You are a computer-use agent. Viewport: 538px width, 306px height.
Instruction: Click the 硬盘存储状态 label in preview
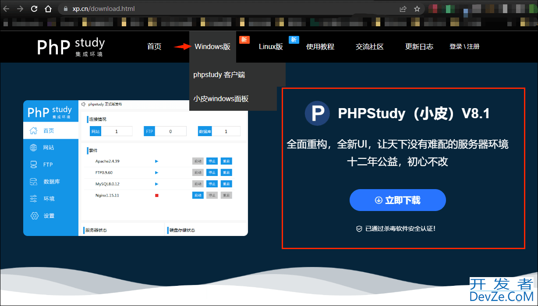pos(182,230)
